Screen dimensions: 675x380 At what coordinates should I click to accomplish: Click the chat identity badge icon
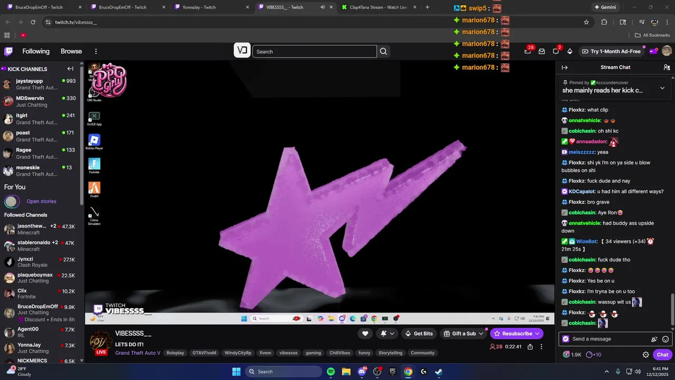point(566,339)
